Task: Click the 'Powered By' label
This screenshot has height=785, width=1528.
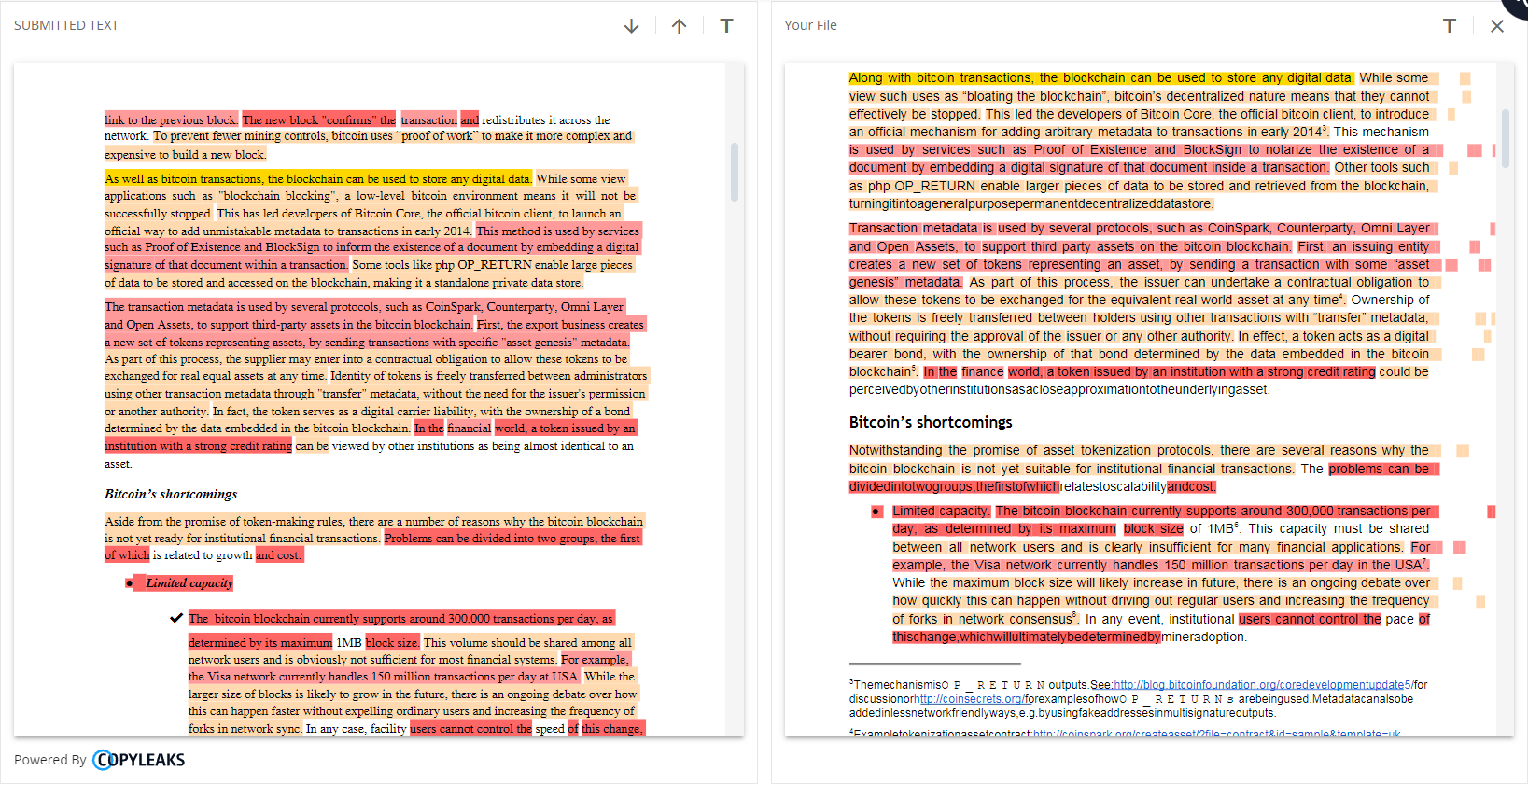Action: coord(50,760)
